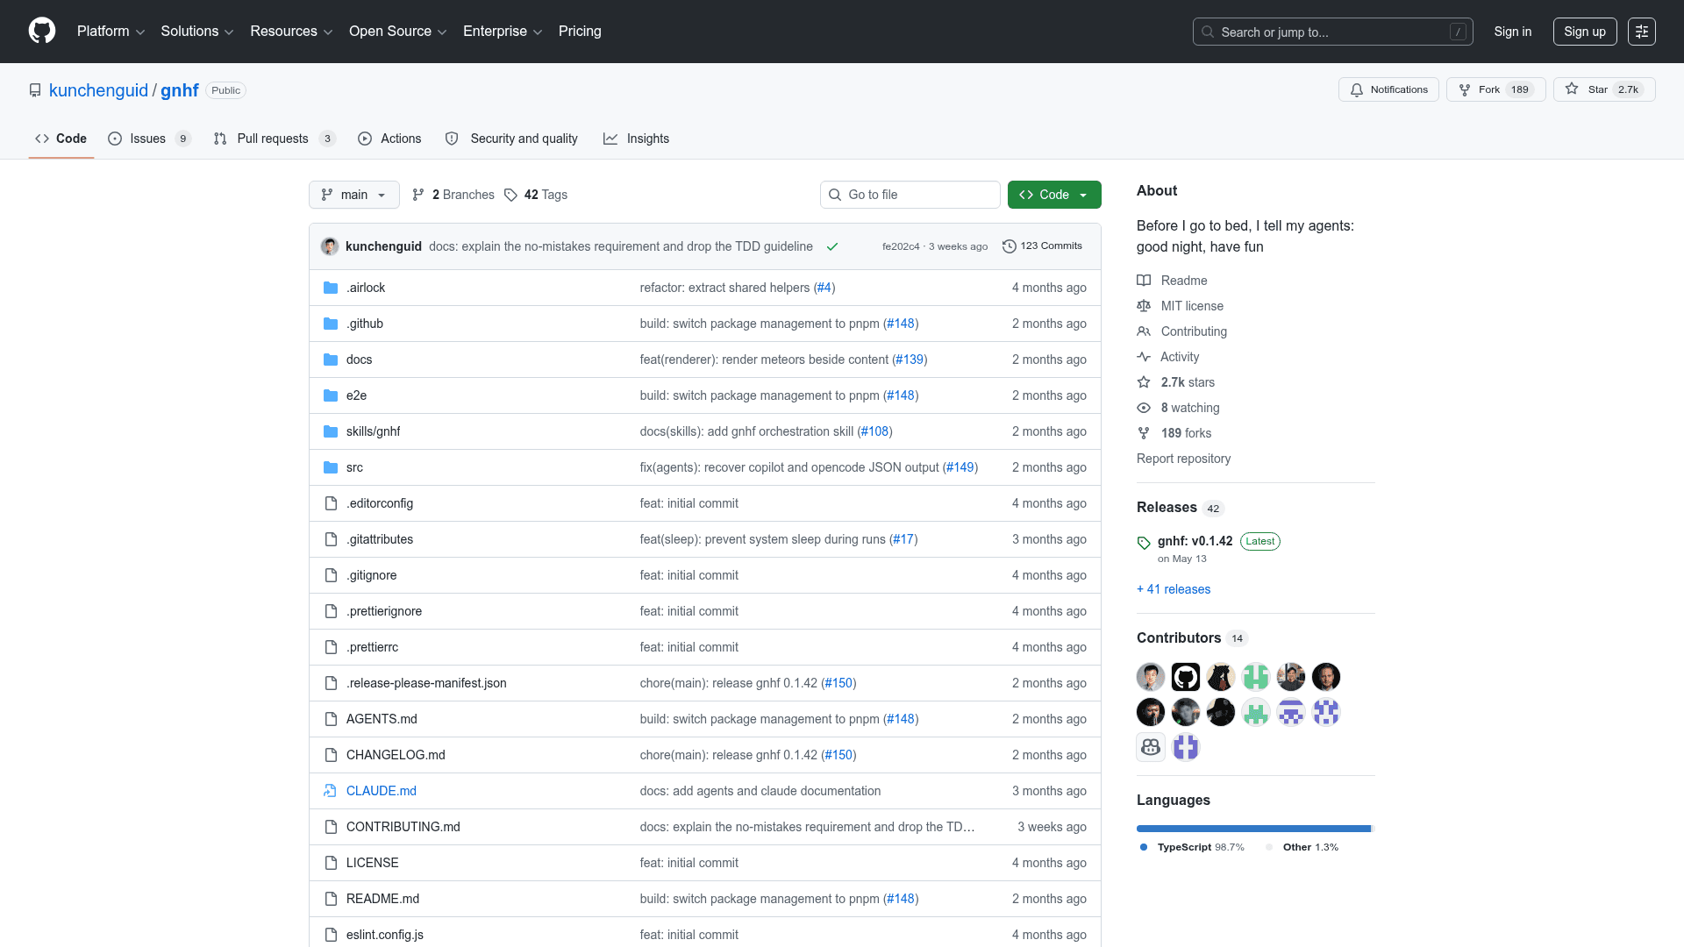The image size is (1684, 947).
Task: Open the + 41 releases link
Action: [x=1174, y=589]
